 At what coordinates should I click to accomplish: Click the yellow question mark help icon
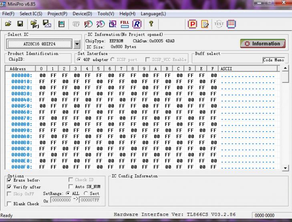[151, 24]
